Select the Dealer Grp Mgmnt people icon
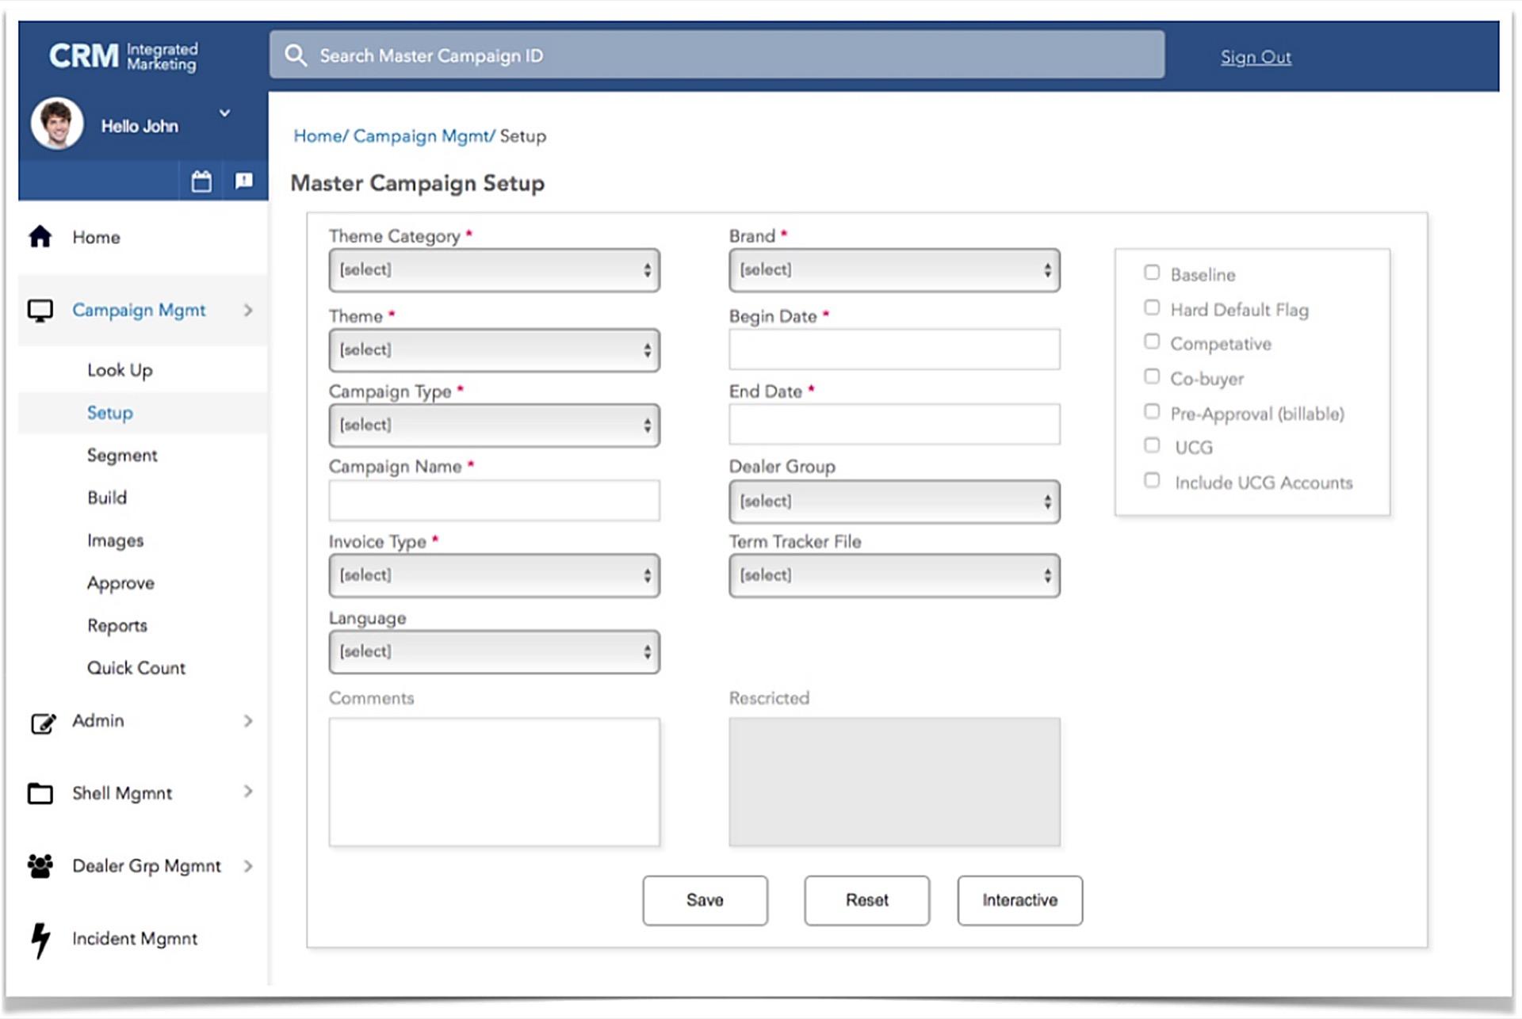 tap(41, 865)
